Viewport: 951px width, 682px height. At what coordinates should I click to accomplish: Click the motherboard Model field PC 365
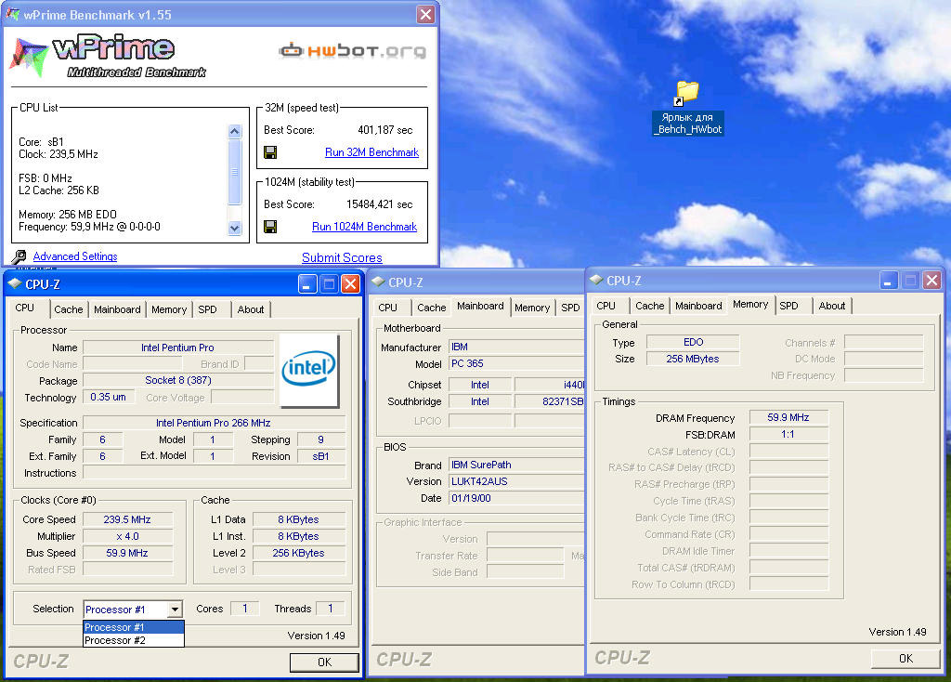click(516, 364)
